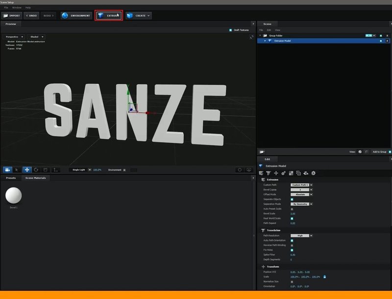Collapse the Group Folder tree arrow
Image resolution: width=392 pixels, height=299 pixels.
click(x=260, y=35)
